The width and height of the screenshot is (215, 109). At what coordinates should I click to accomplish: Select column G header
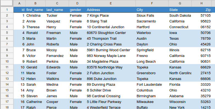(180, 3)
